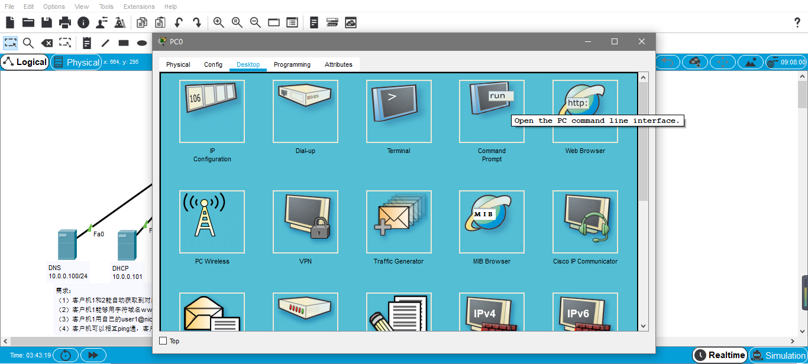Toggle the Top checkbox in PC0 window

[x=163, y=340]
